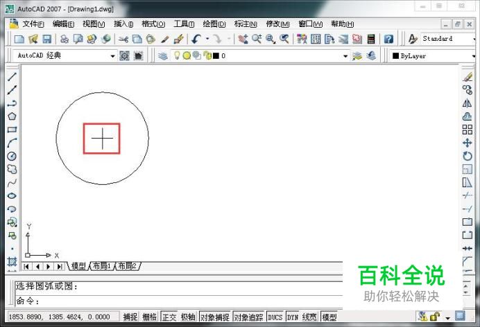This screenshot has height=327, width=480.
Task: Select the Mirror tool
Action: 468,103
